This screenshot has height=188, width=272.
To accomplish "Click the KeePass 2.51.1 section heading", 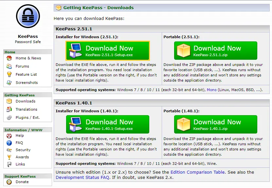I will coord(74,29).
